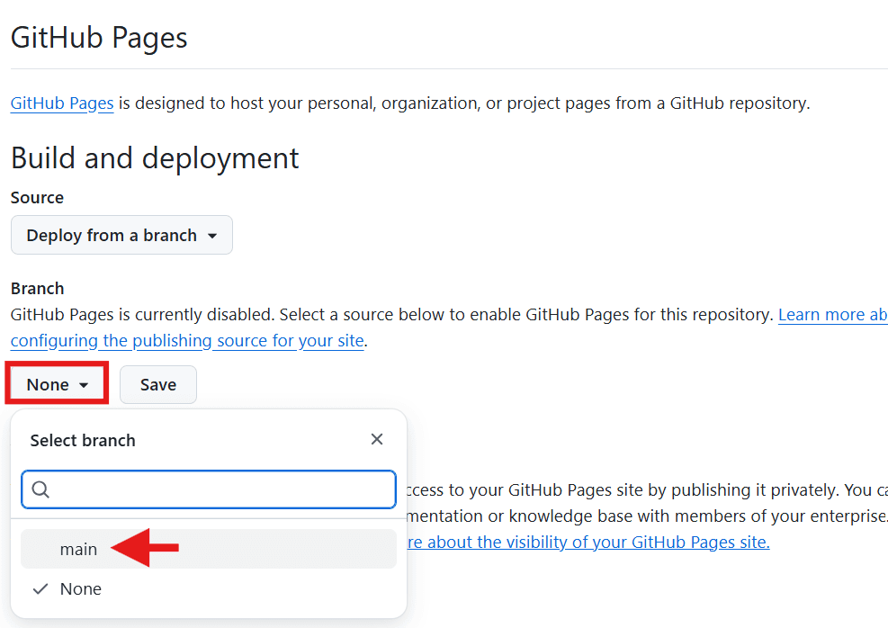The image size is (888, 628).
Task: Click the Build and deployment heading
Action: click(155, 157)
